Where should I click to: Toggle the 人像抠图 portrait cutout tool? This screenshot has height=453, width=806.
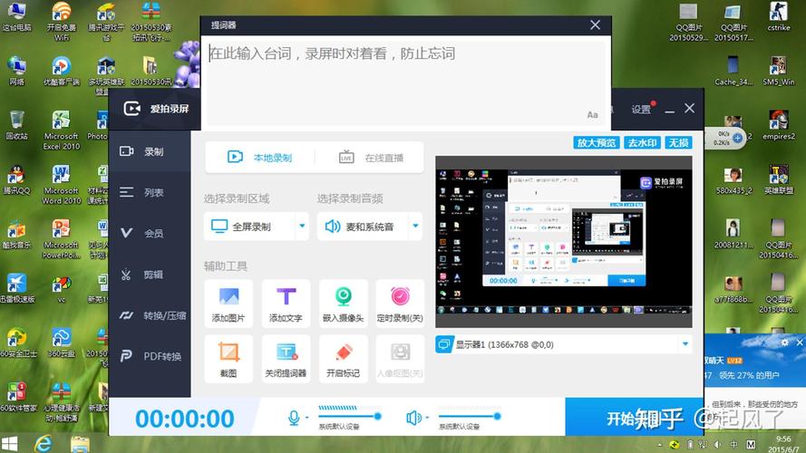click(400, 359)
